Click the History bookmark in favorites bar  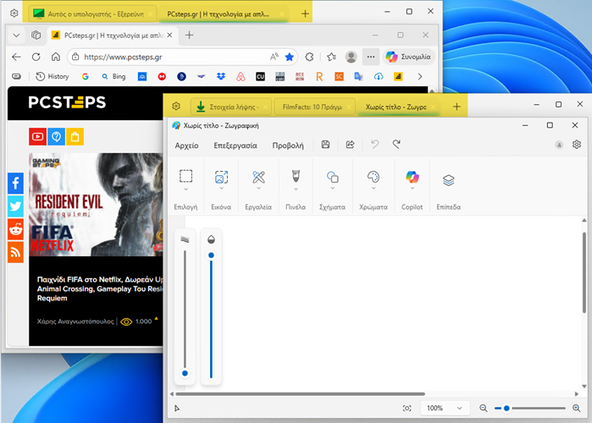53,76
